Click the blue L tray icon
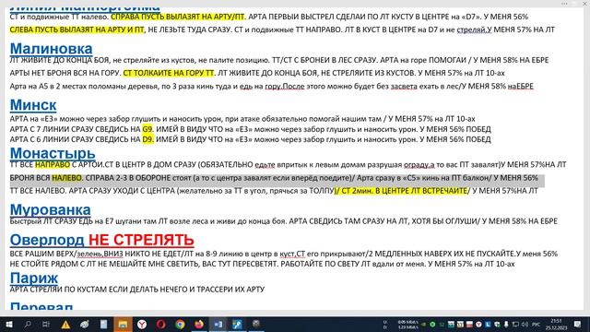 [488, 325]
